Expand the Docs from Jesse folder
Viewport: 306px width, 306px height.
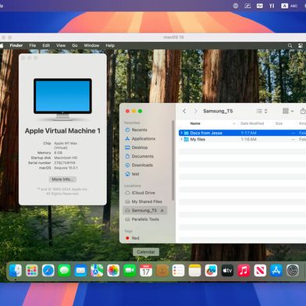(x=181, y=133)
